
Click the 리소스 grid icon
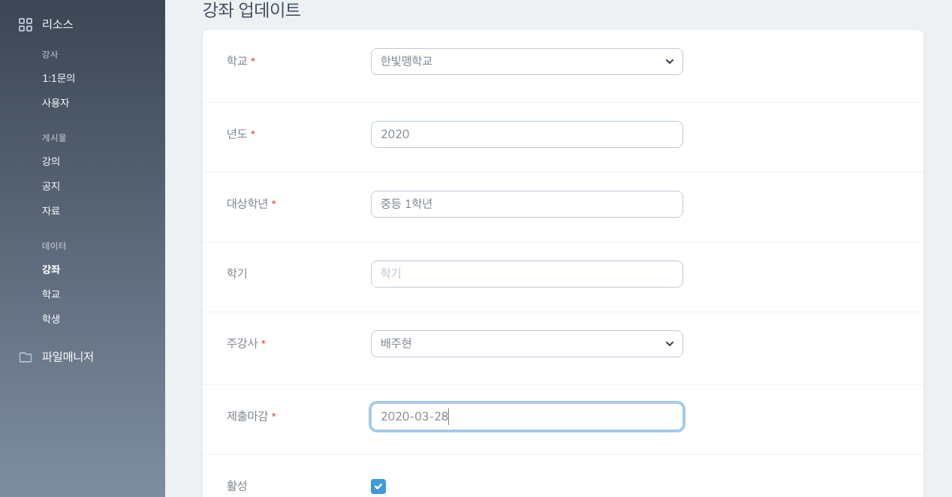[26, 25]
